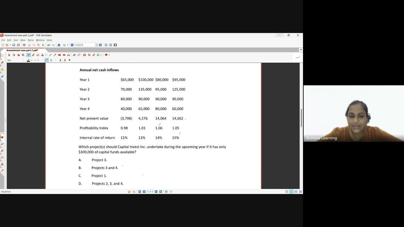
Task: Open the Tool menu
Action: click(16, 40)
